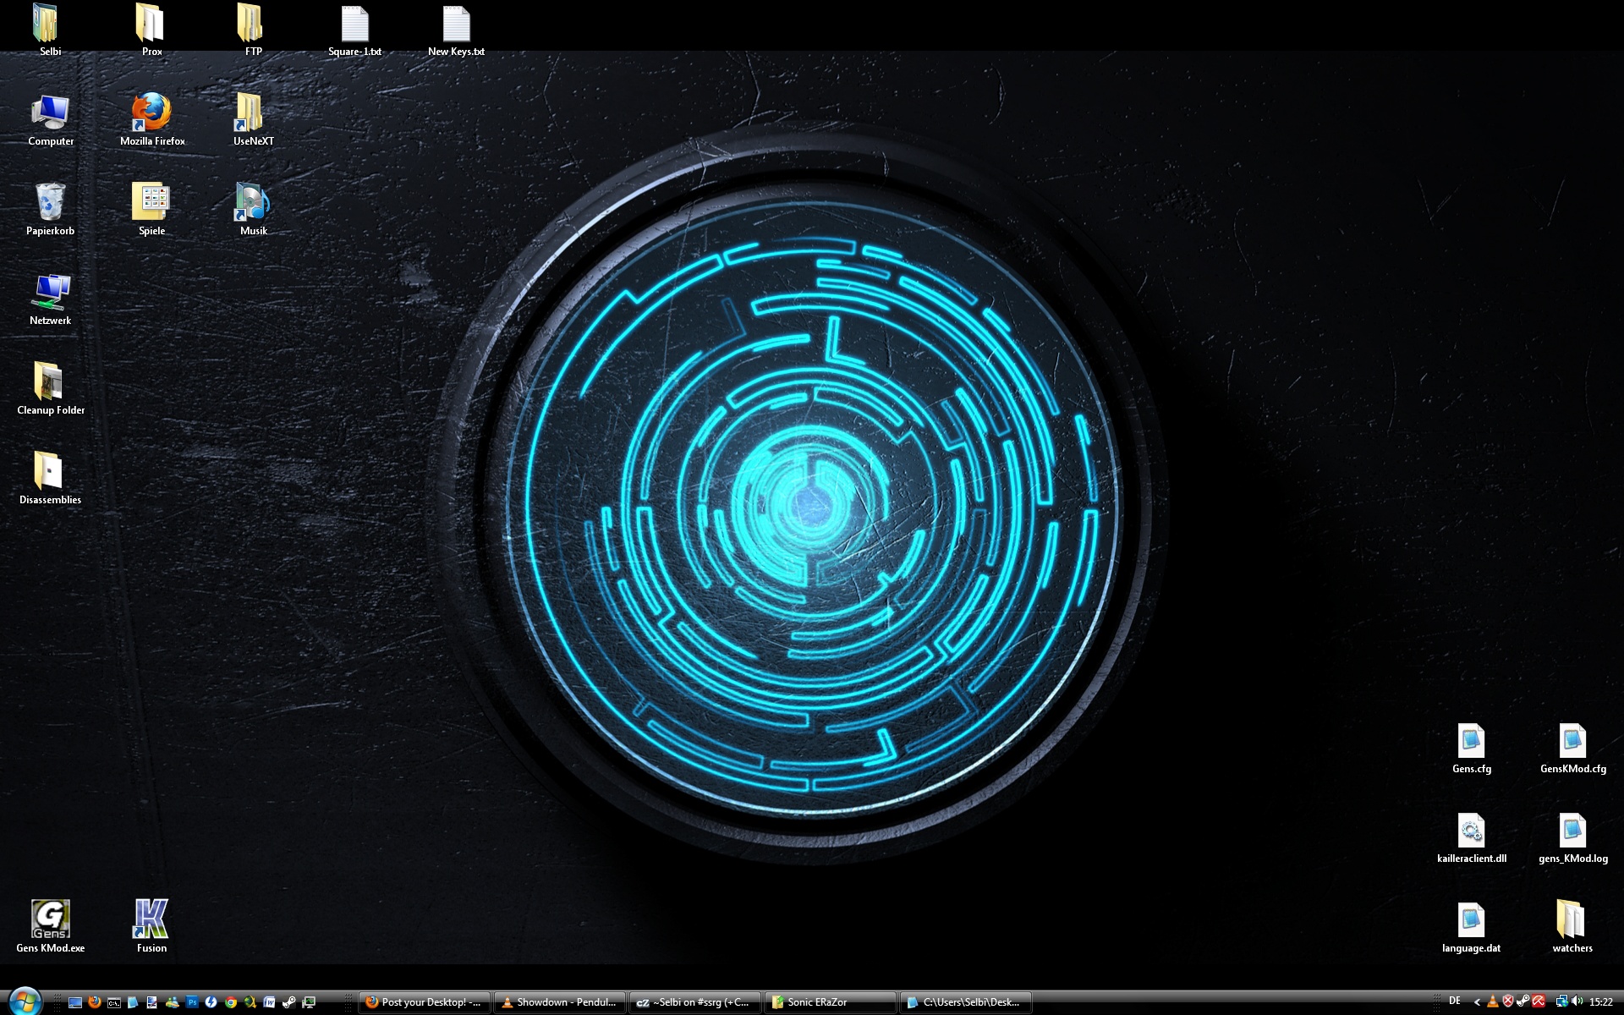Image resolution: width=1624 pixels, height=1015 pixels.
Task: Select the Musik shortcut icon
Action: pos(253,210)
